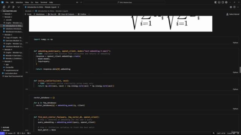Select Introduction to RAG file in explorer

click(14, 26)
